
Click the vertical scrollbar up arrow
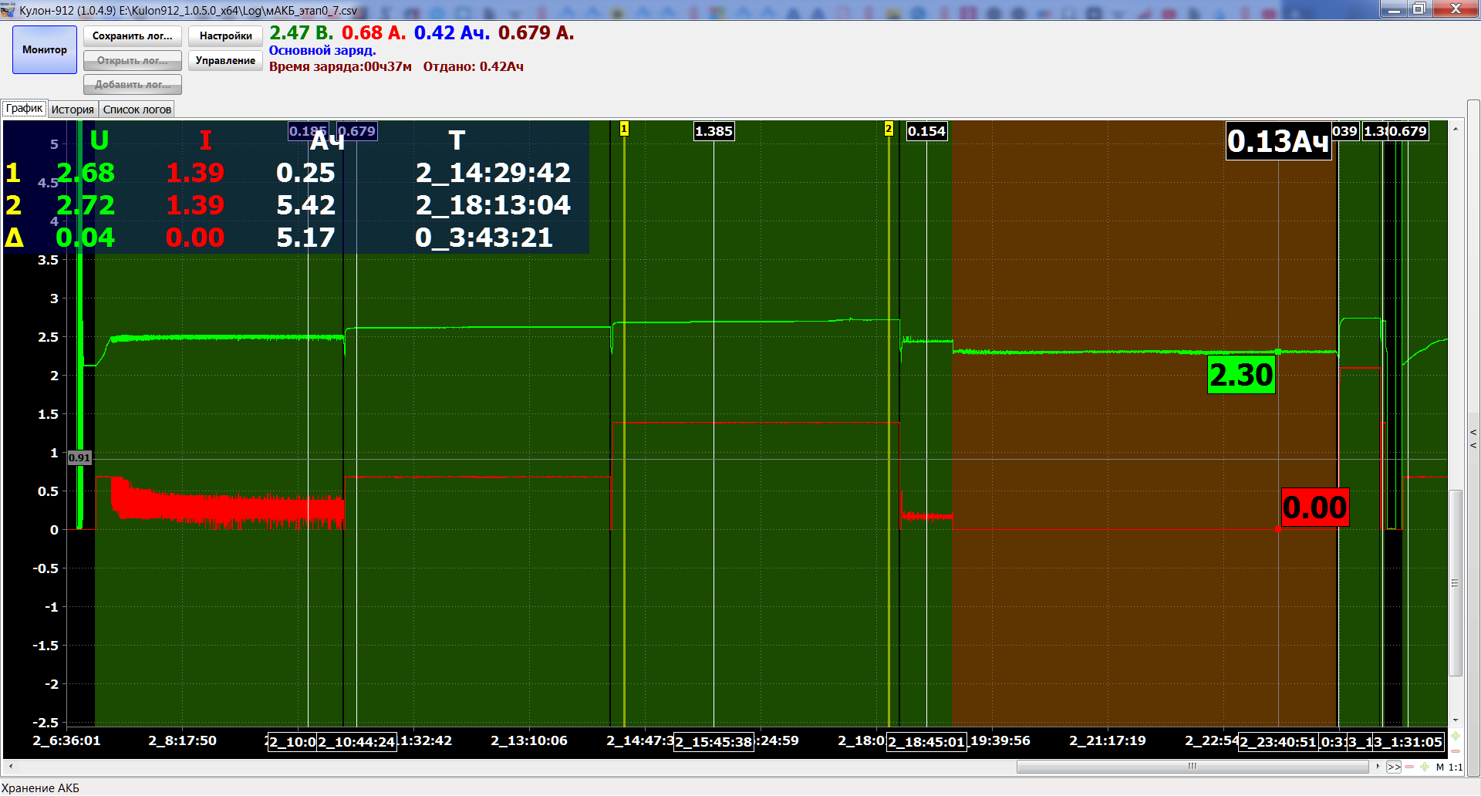1456,128
